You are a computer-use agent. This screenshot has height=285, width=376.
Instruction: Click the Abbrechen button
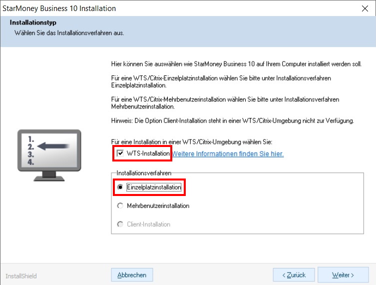pos(132,275)
